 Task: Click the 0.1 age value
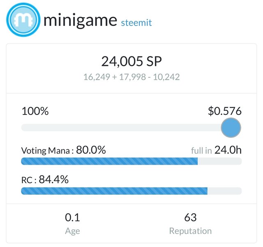[x=72, y=217]
